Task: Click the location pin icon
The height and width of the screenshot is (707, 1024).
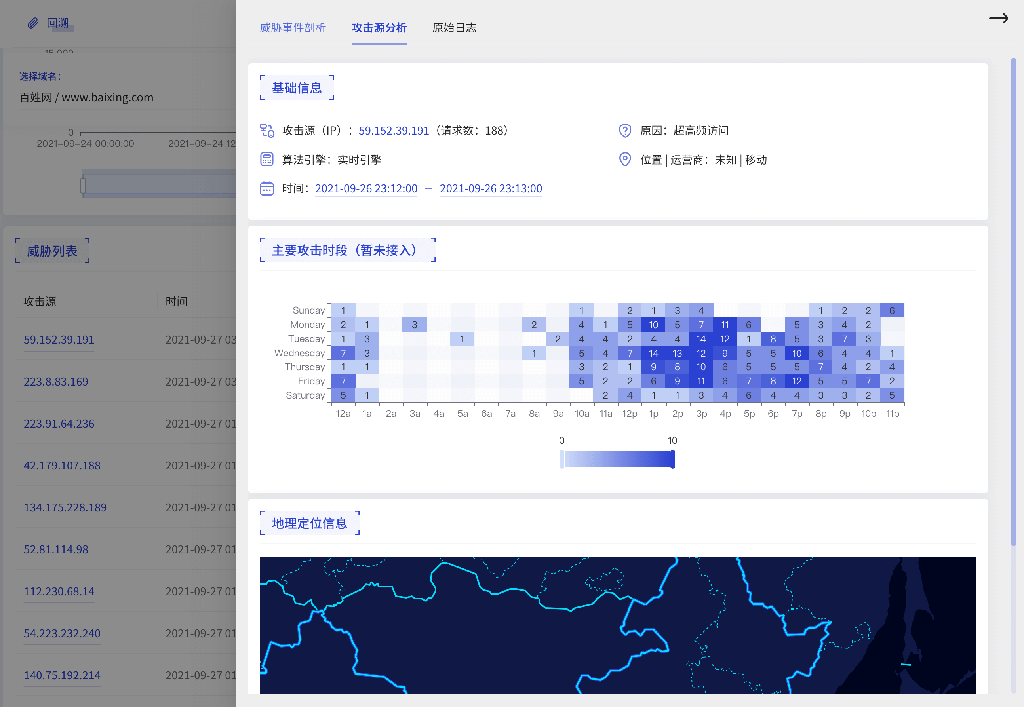Action: tap(625, 160)
